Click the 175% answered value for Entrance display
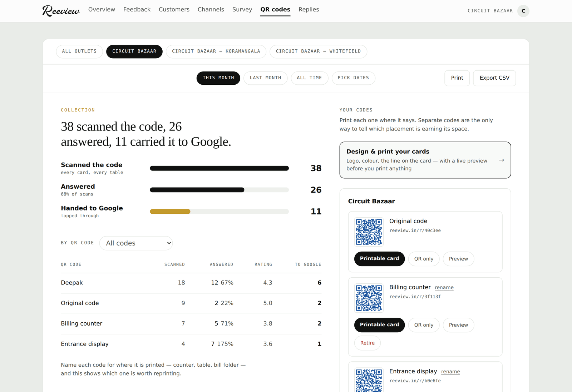 pyautogui.click(x=225, y=344)
